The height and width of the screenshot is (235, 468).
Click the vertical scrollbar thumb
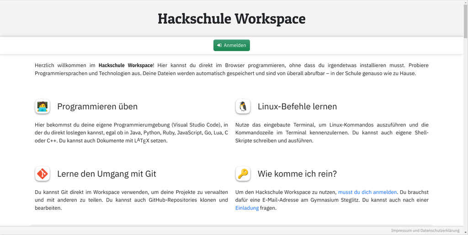(465, 21)
